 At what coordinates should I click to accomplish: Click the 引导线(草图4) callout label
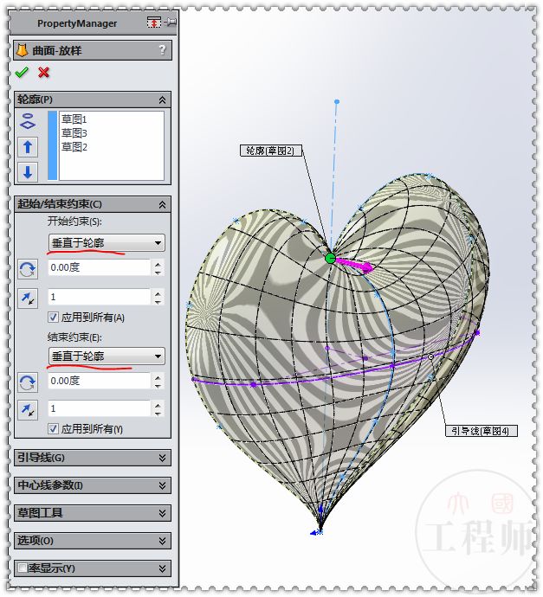click(x=482, y=431)
